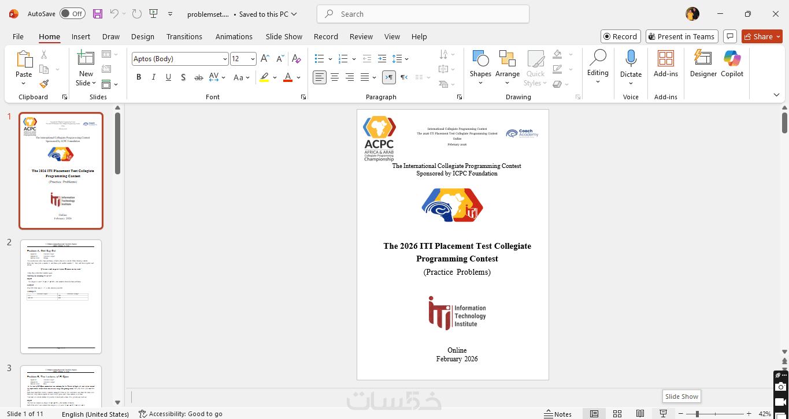Switch to the Insert tab
789x419 pixels.
click(x=81, y=36)
